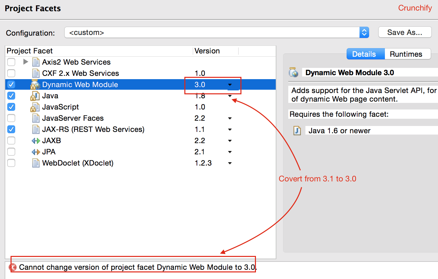
Task: Open the Dynamic Web Module version dropdown
Action: click(230, 85)
